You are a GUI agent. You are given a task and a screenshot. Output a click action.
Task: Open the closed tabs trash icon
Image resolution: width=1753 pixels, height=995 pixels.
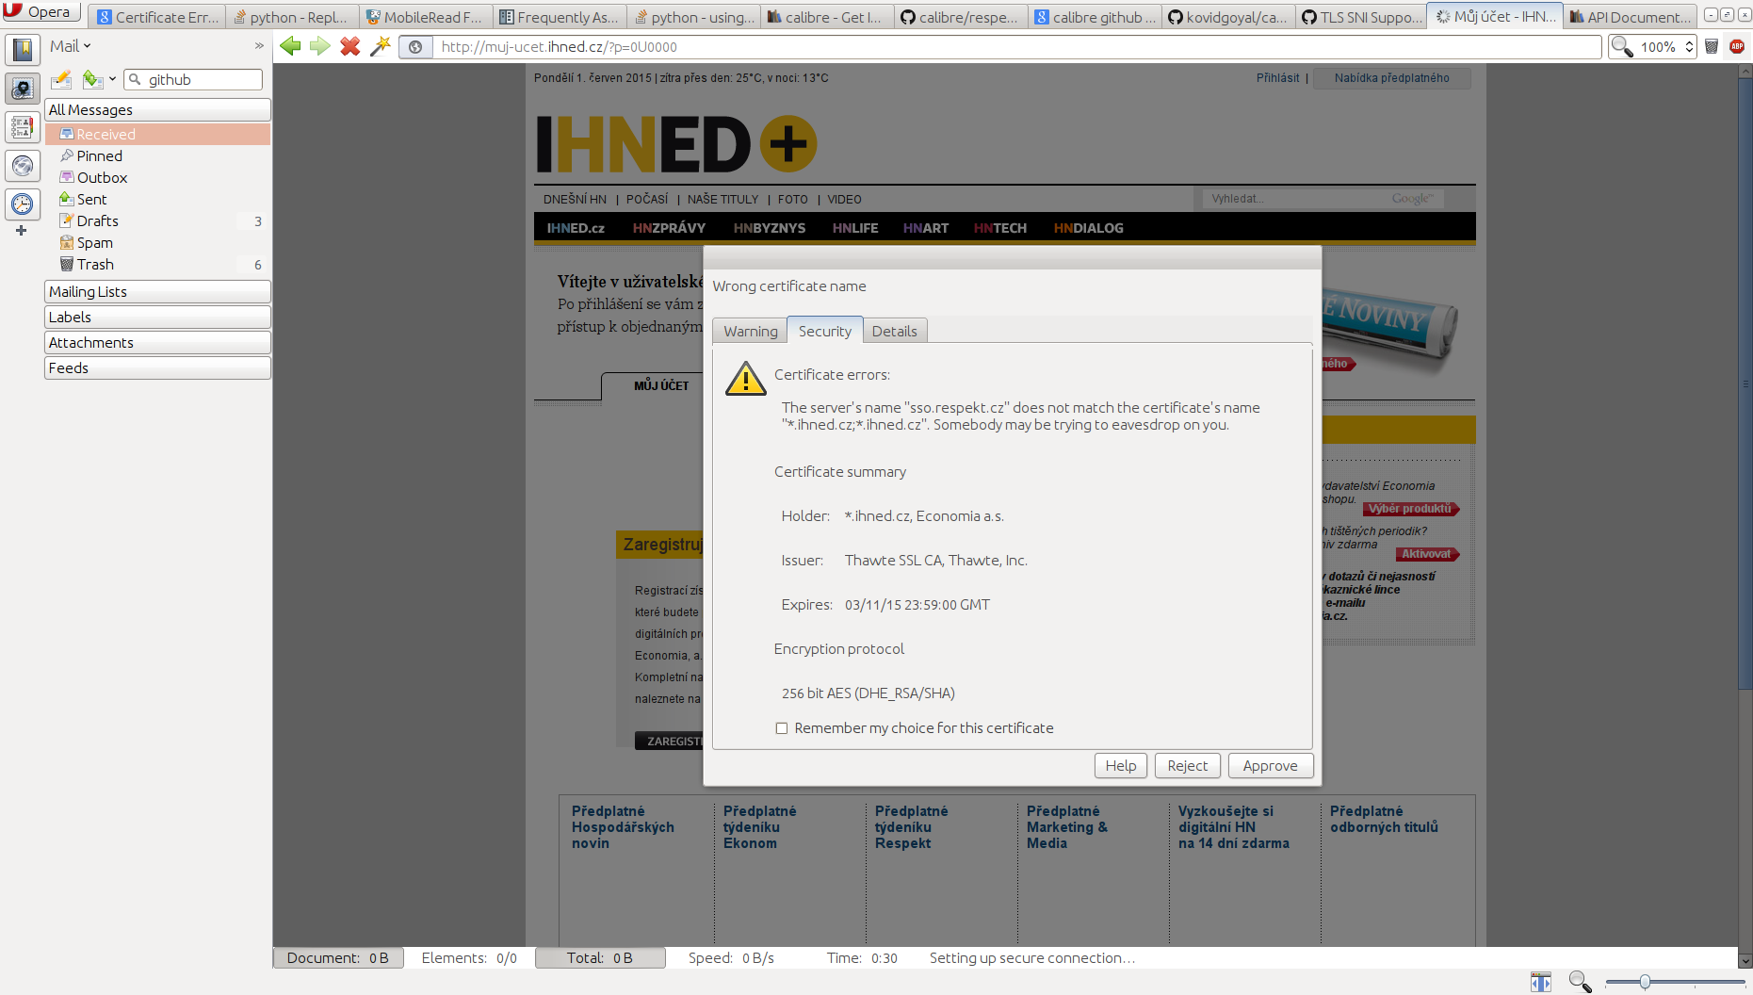(x=1712, y=46)
